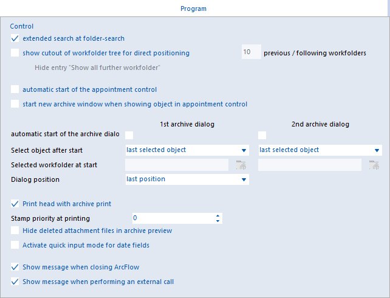Click the Stamp priority at printing field
This screenshot has width=390, height=298.
point(177,218)
